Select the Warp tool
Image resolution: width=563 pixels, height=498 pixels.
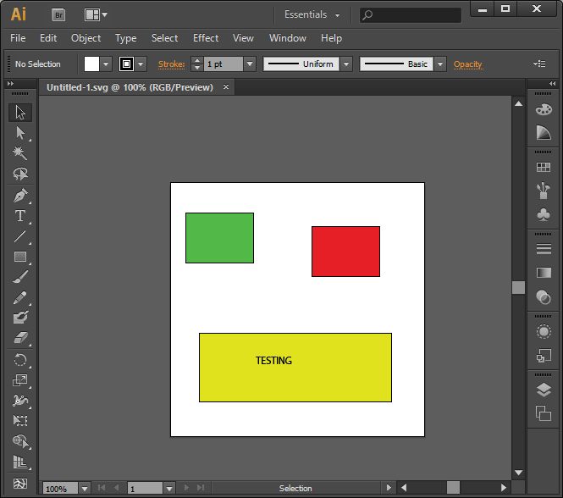20,401
